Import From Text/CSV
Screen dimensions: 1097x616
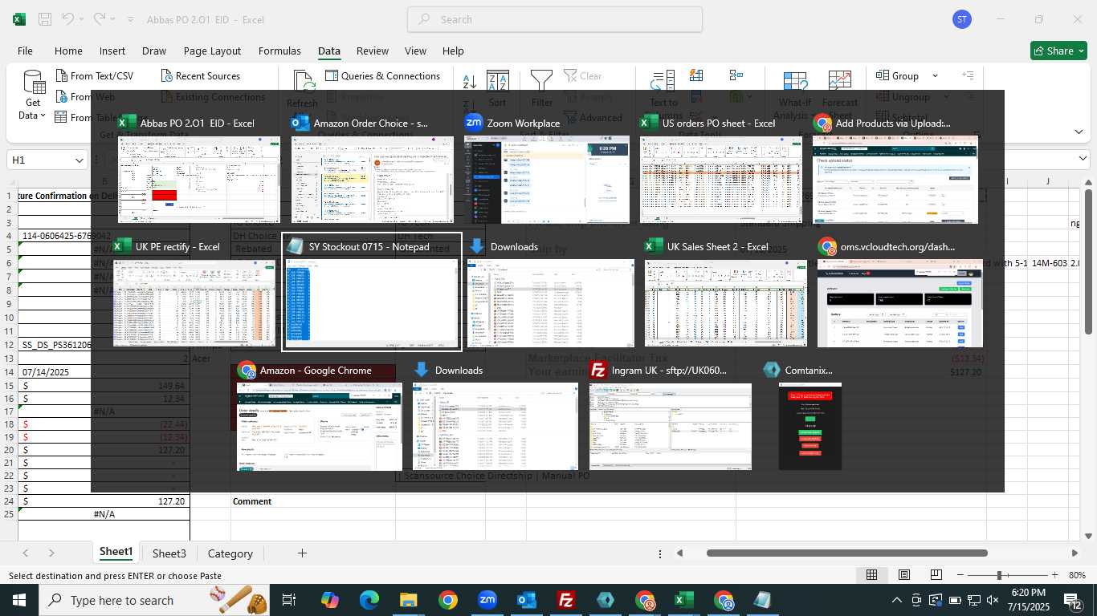pyautogui.click(x=95, y=76)
